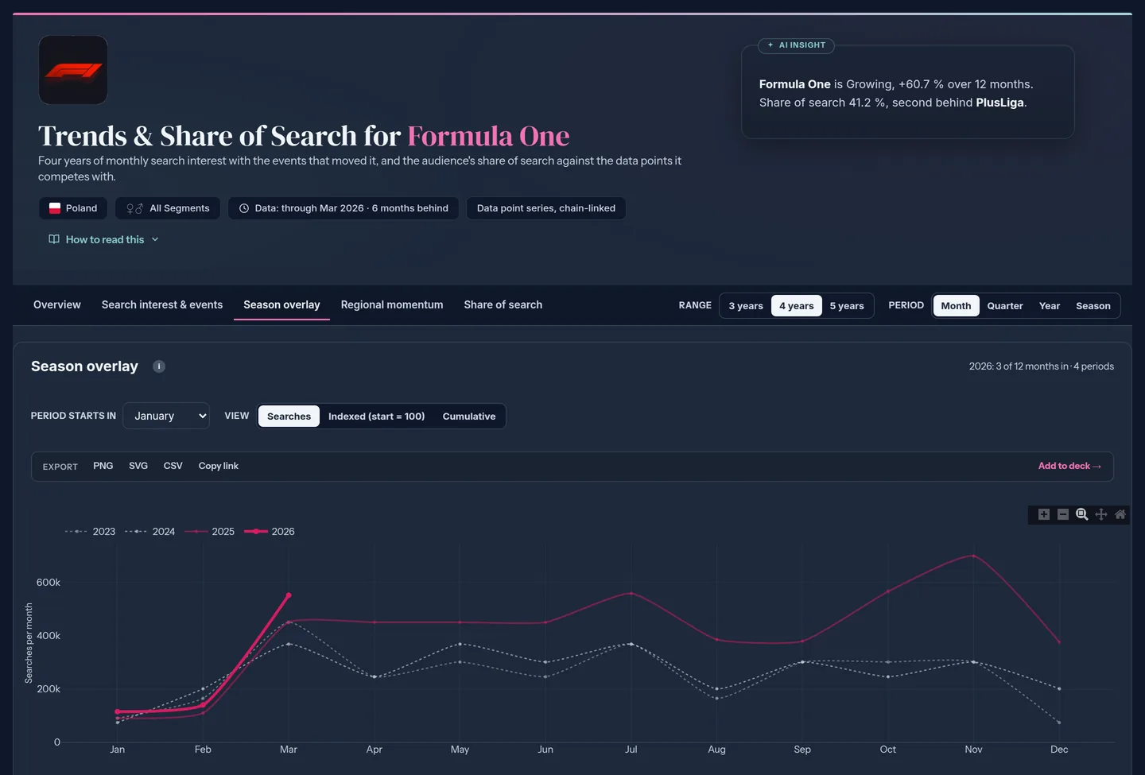Go to Share of search tab
This screenshot has height=775, width=1145.
point(503,304)
